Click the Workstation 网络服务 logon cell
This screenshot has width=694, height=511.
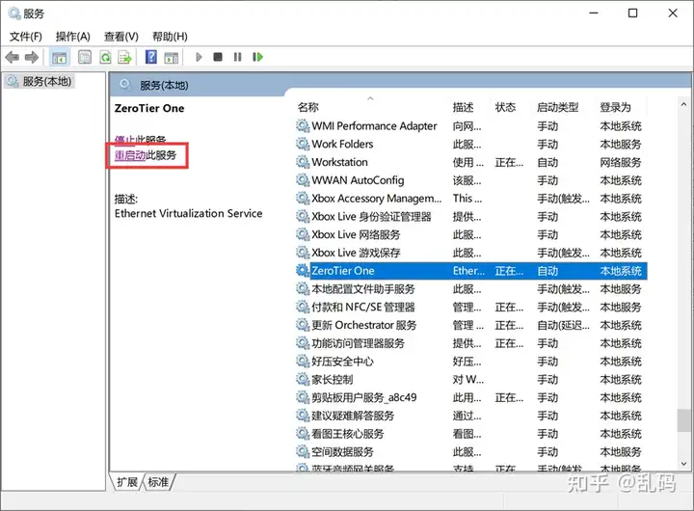(621, 163)
